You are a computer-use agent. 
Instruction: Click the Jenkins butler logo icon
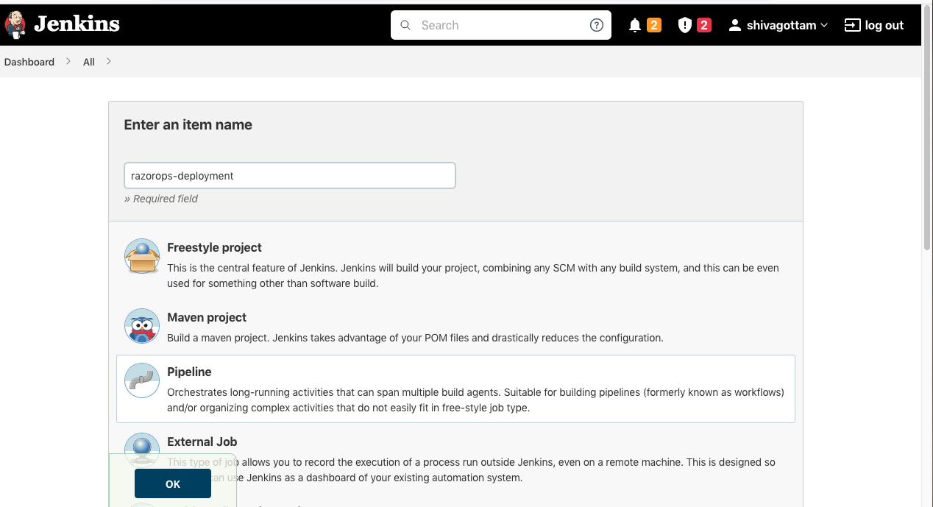(x=15, y=25)
